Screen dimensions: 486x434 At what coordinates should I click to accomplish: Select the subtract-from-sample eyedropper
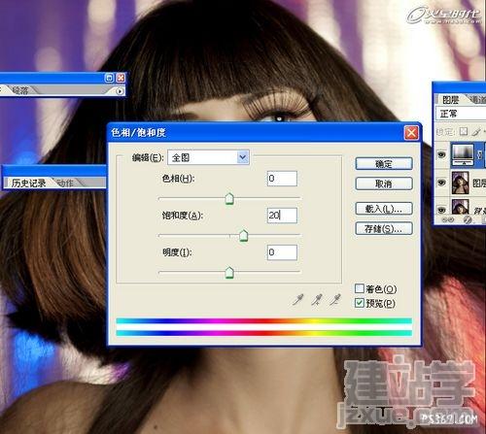click(x=335, y=300)
